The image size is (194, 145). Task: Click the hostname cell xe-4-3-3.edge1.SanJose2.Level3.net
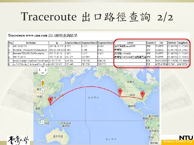tap(31, 61)
